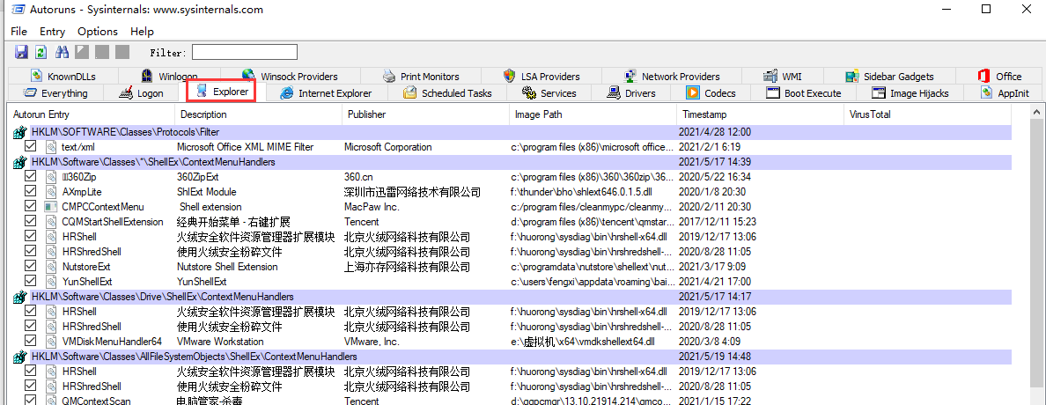Screen dimensions: 1046x405
Task: Uncheck the AXmpLite entry checkbox
Action: point(30,191)
